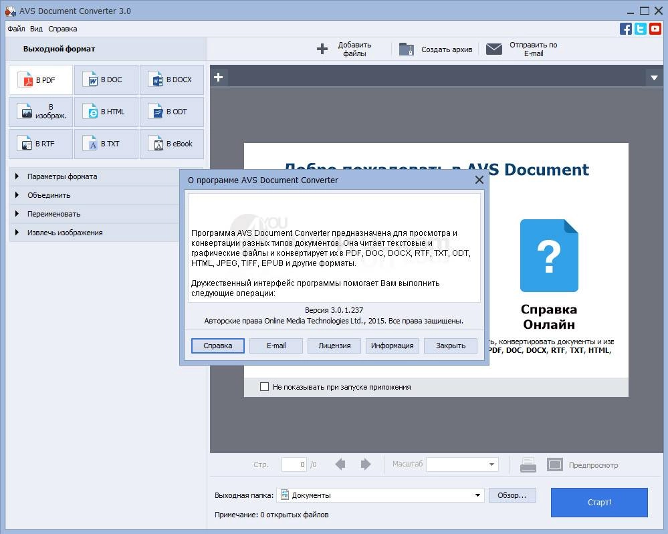Open the Файл menu
The image size is (668, 534).
point(16,29)
